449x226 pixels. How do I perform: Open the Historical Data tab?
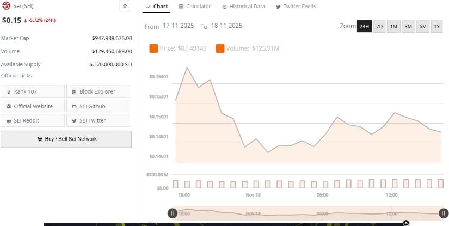(x=244, y=7)
